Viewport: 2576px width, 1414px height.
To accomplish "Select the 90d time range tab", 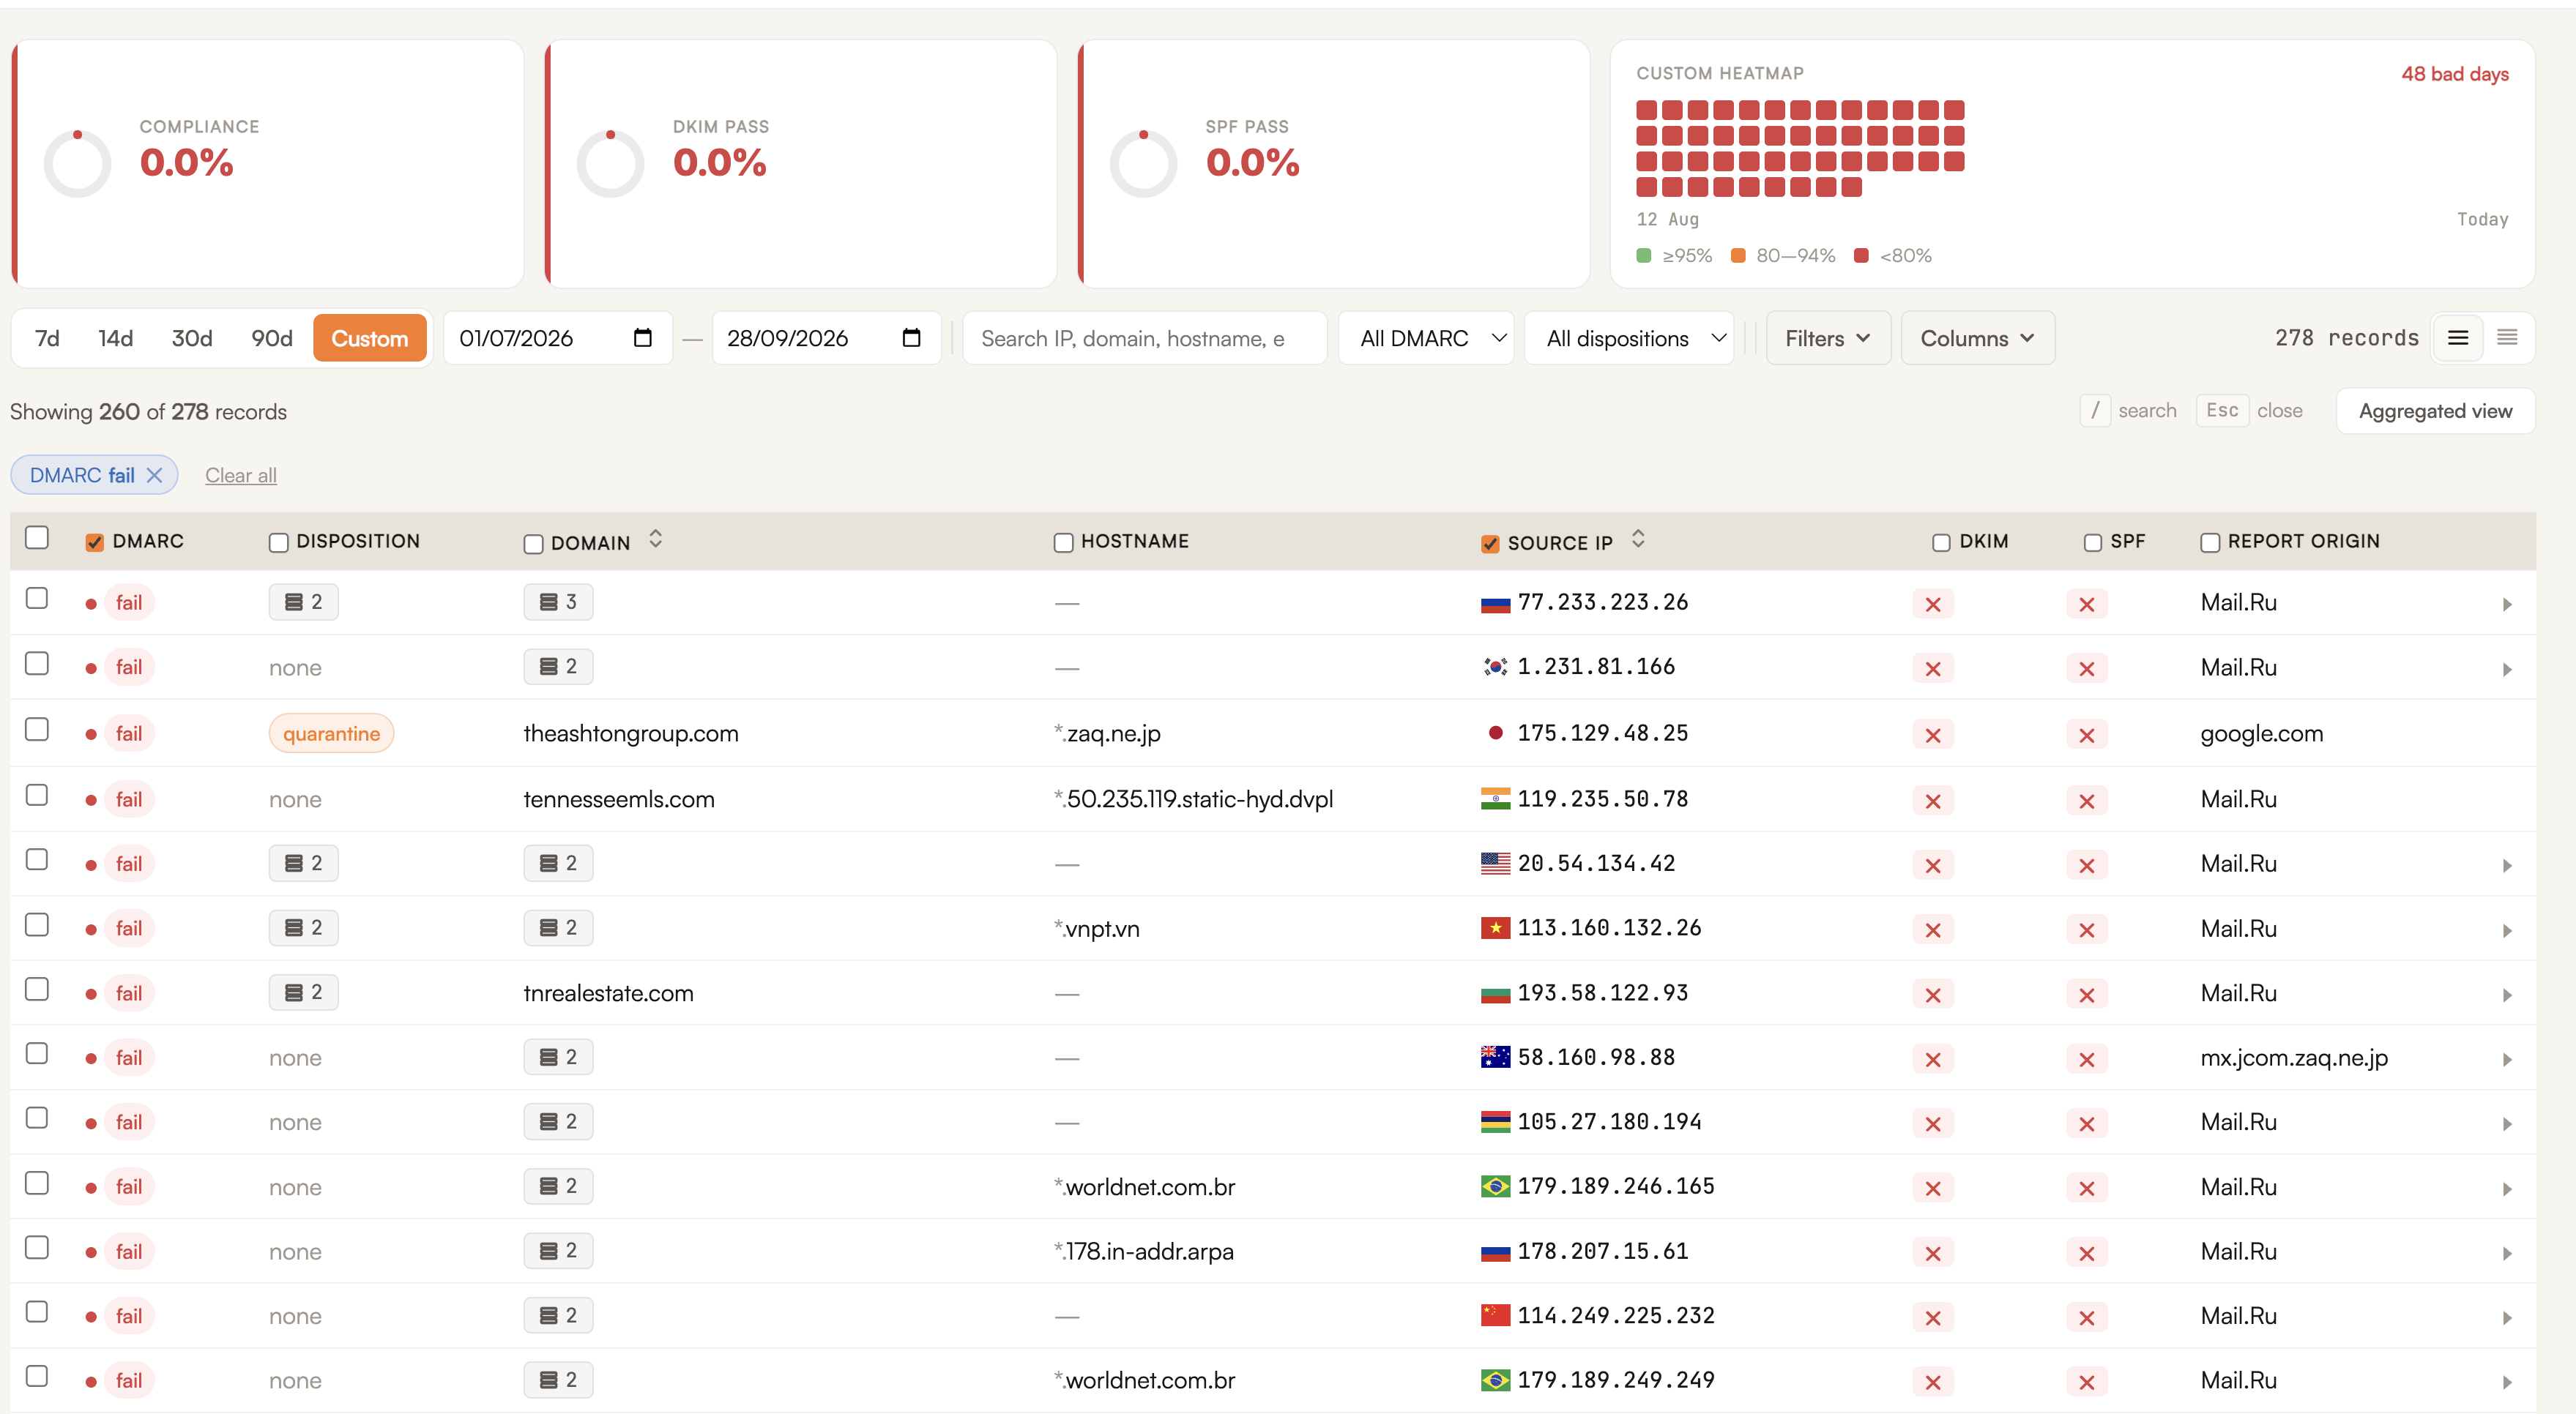I will point(271,337).
